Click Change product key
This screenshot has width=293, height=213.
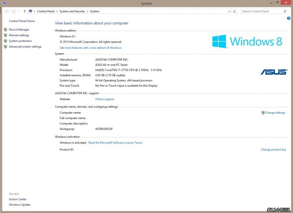[x=273, y=150]
